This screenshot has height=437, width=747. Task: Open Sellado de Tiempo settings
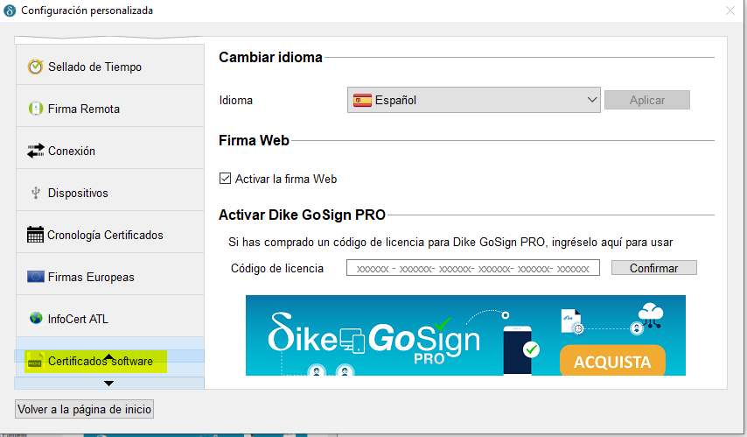point(110,65)
